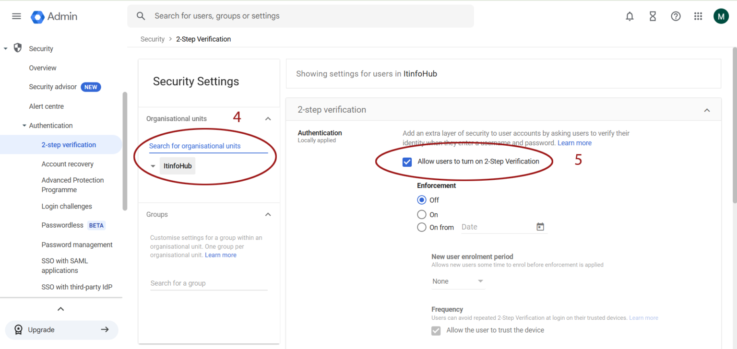
Task: Click the Learn more link about authentication
Action: pyautogui.click(x=574, y=142)
